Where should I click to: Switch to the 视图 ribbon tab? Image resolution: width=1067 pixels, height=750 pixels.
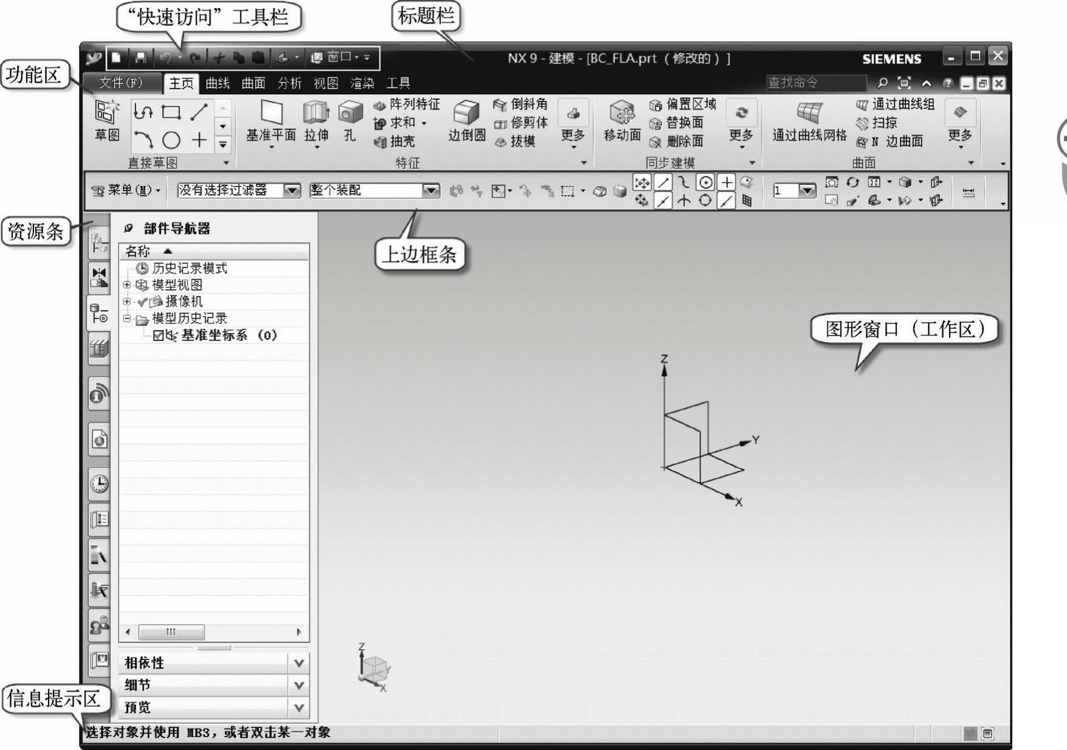point(326,83)
